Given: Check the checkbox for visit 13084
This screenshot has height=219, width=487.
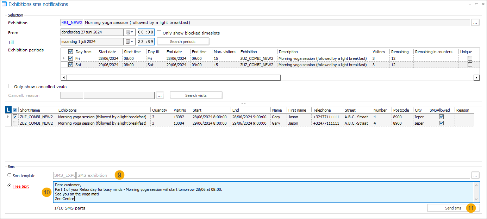Looking at the screenshot, I should (15, 123).
